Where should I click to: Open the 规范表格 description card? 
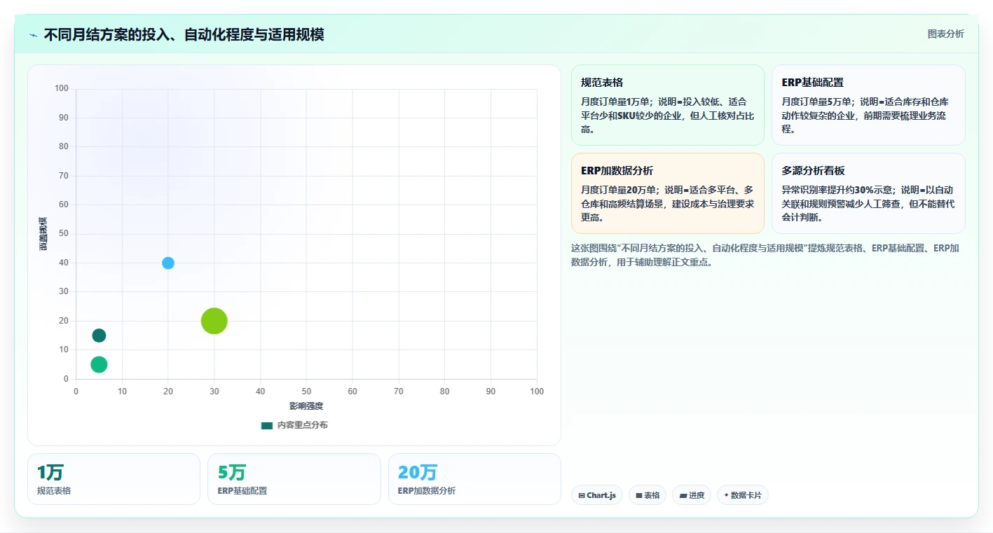click(668, 105)
